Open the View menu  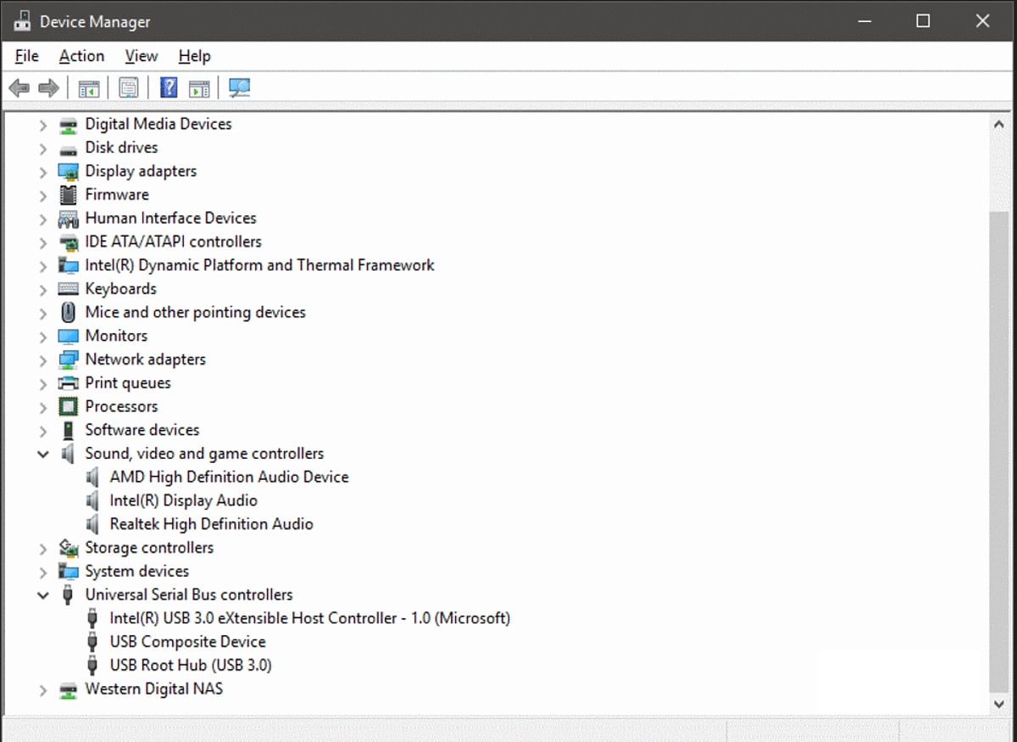[x=141, y=56]
